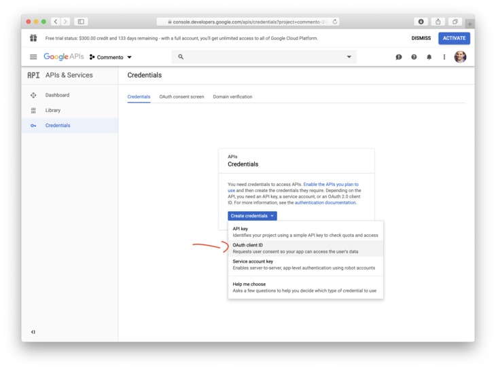Screen dimensions: 496x370
Task: Focus the console search field
Action: point(264,57)
